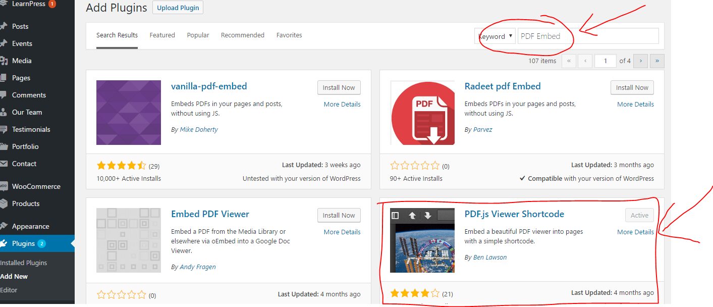Click the Appearance paintbrush icon

3,226
